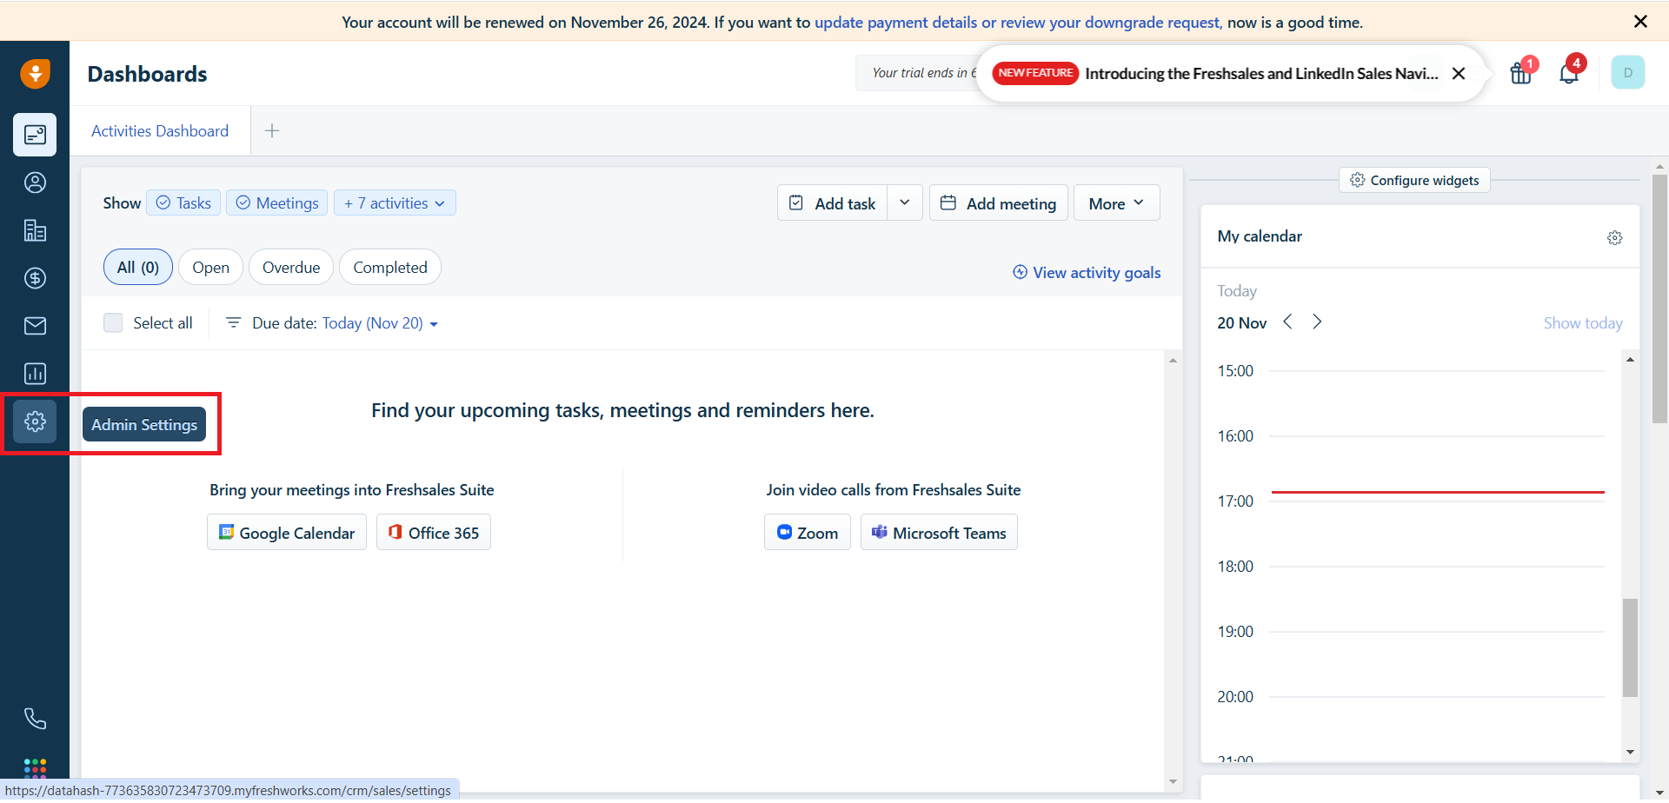Open the Reports chart icon in sidebar

click(35, 374)
